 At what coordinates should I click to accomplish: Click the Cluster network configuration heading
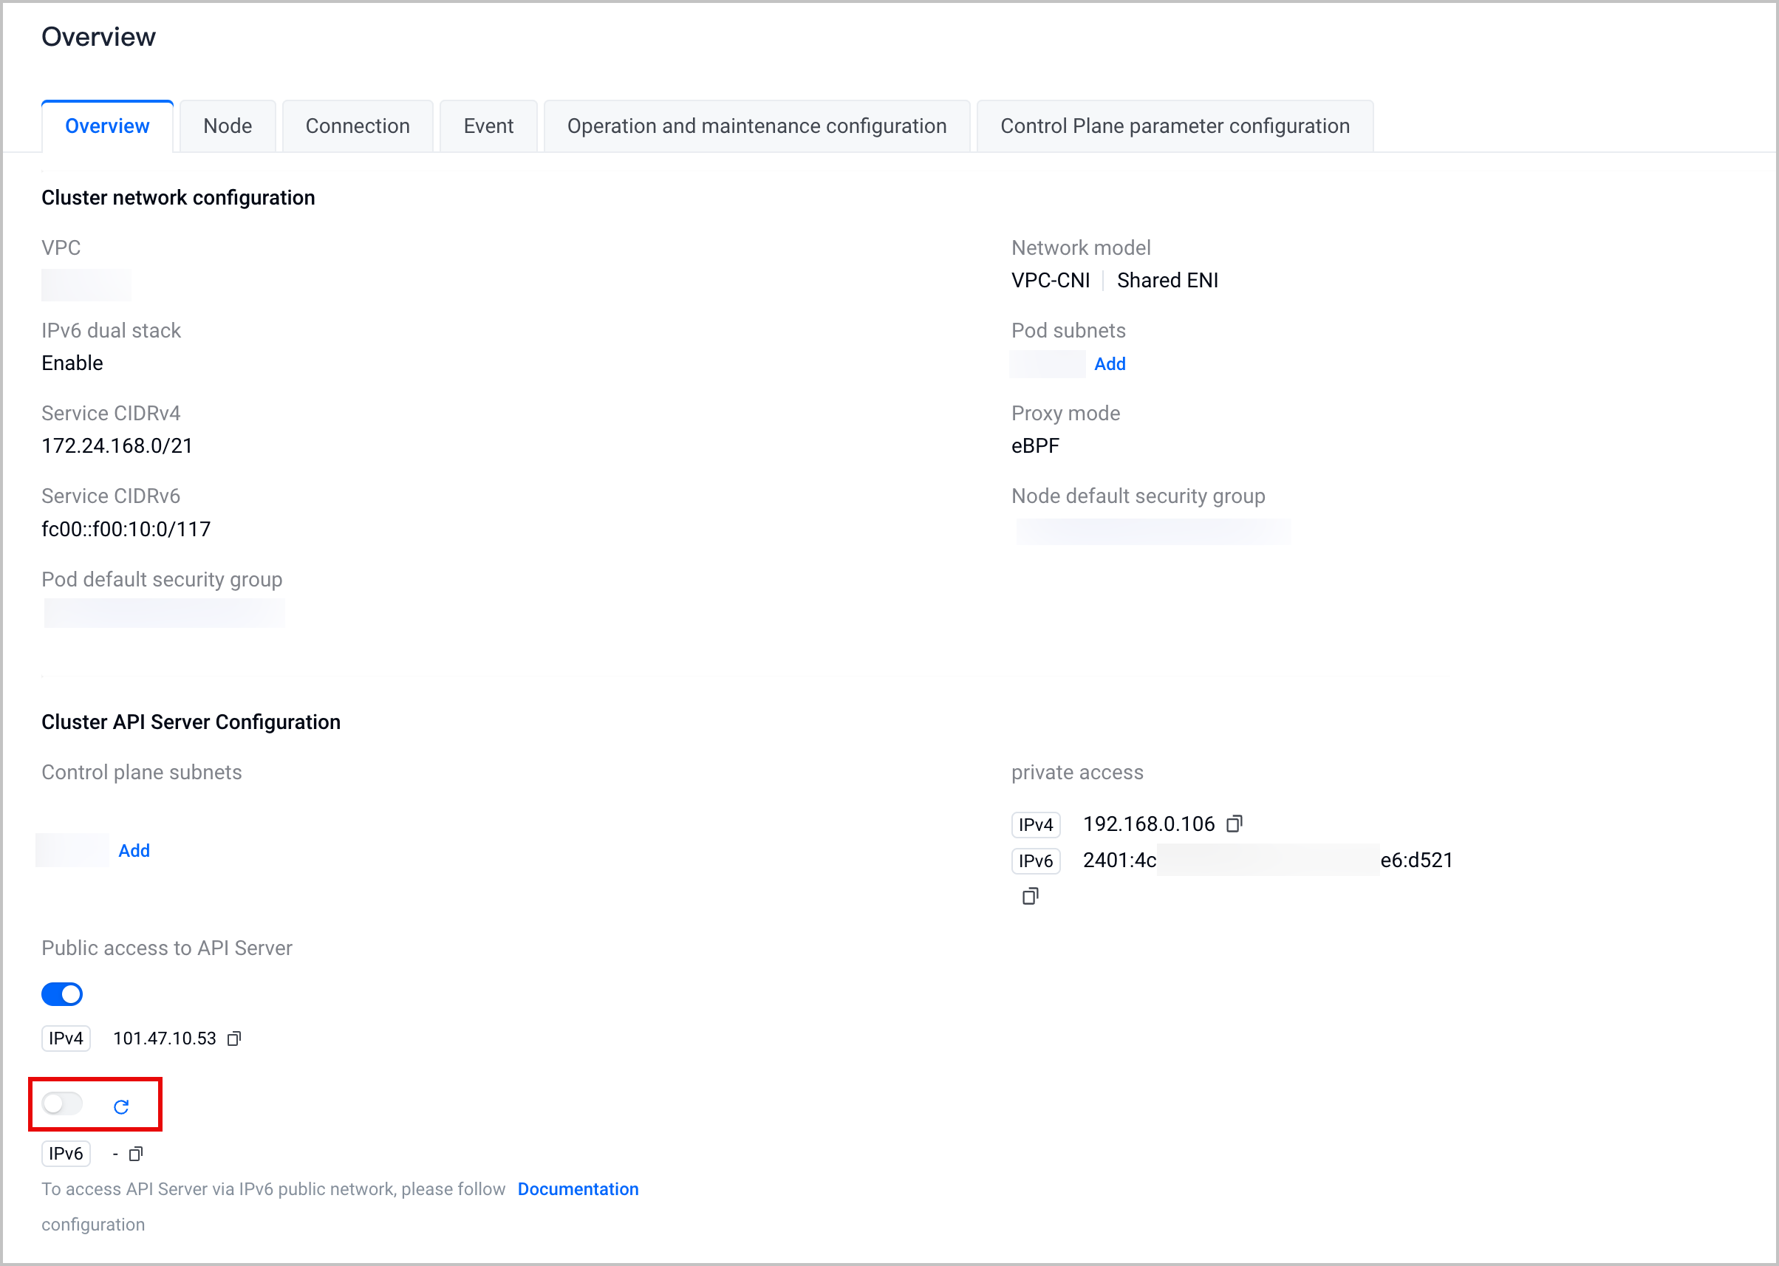coord(178,198)
